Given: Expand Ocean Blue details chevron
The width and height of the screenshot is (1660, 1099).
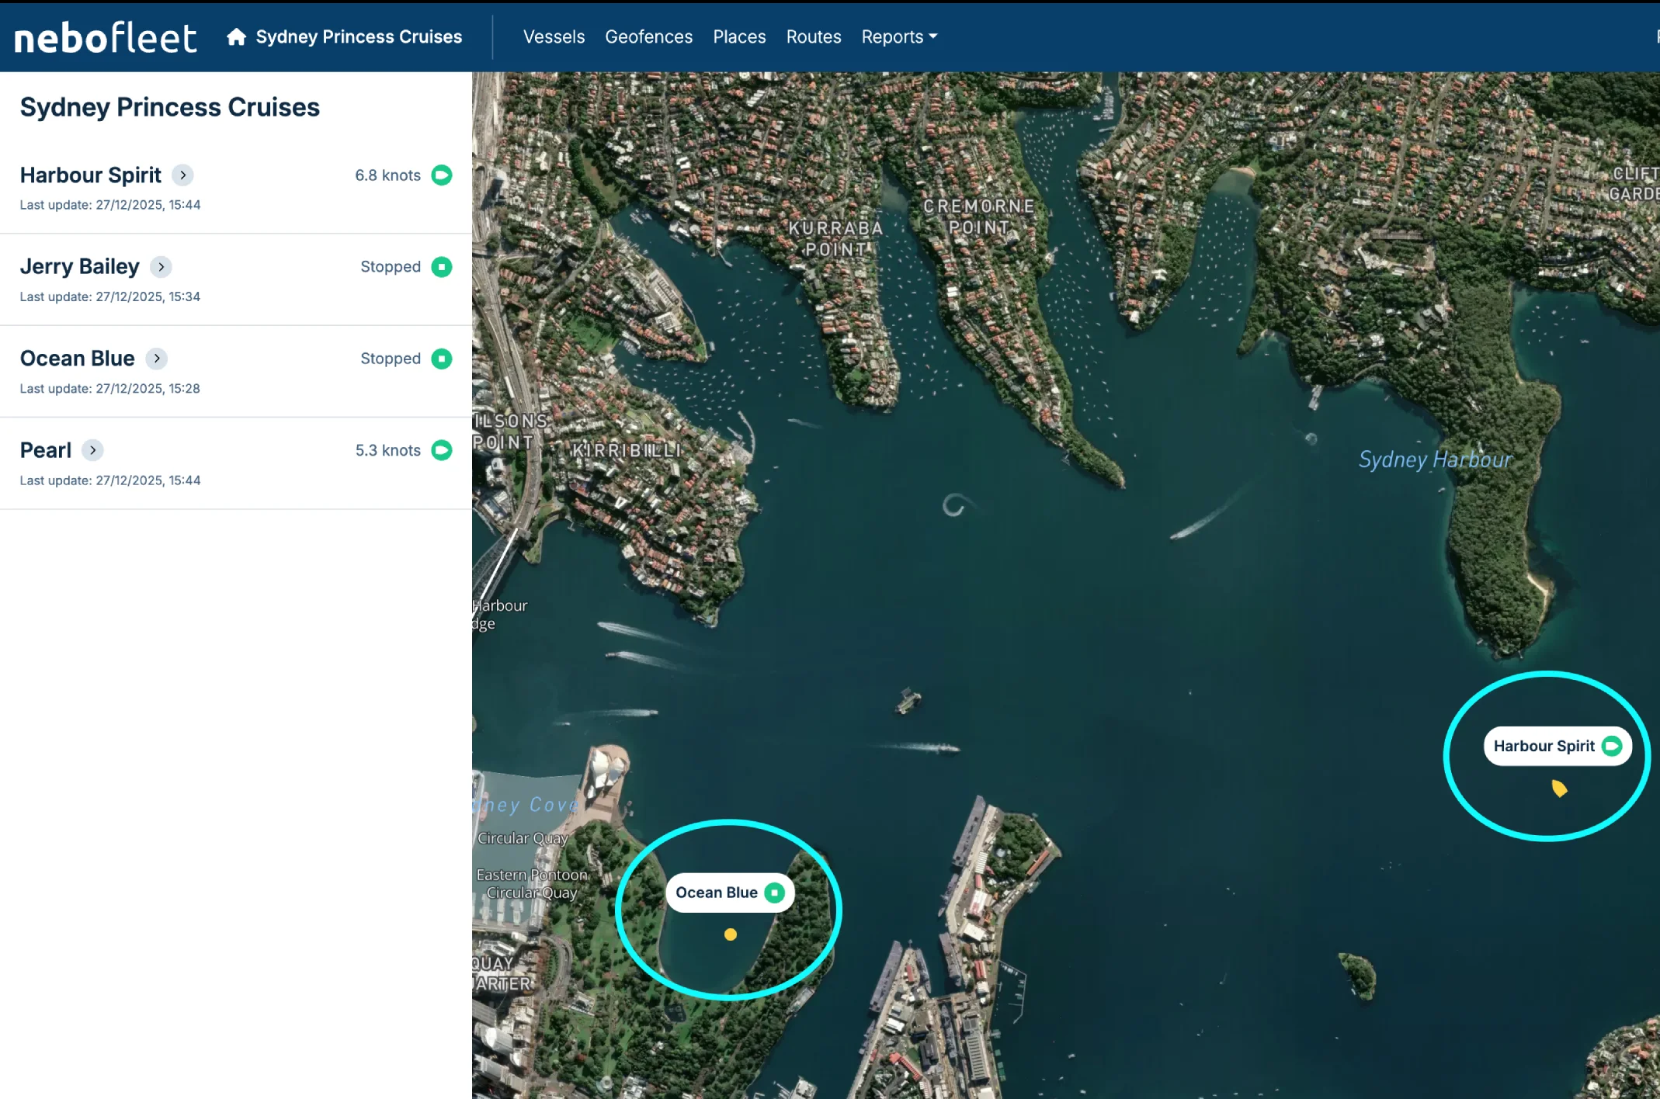Looking at the screenshot, I should [157, 359].
